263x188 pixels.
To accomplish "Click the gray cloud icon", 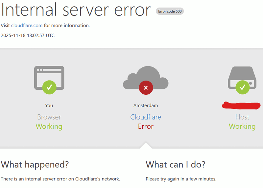I will coord(146,78).
